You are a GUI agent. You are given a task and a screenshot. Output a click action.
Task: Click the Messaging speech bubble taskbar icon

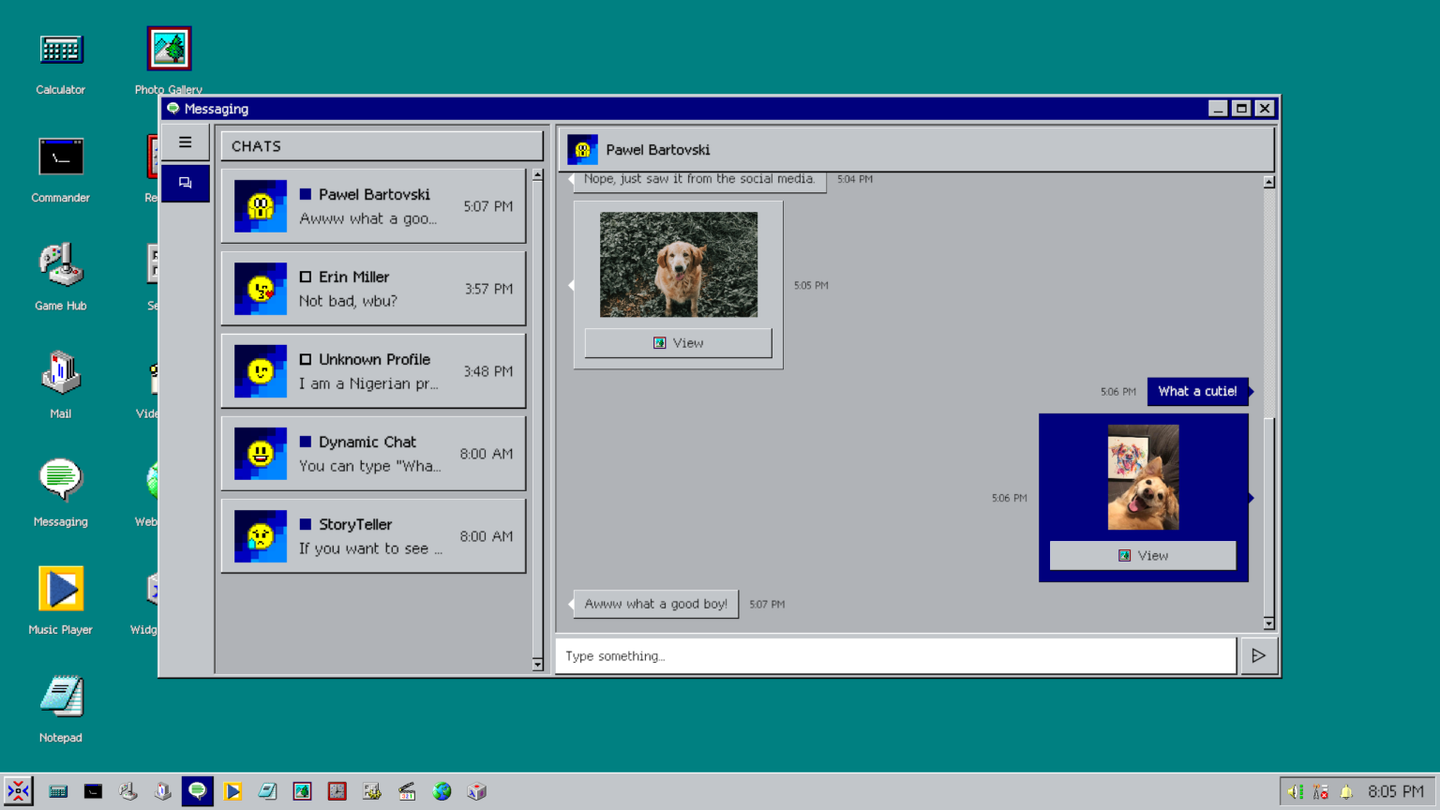pos(198,790)
